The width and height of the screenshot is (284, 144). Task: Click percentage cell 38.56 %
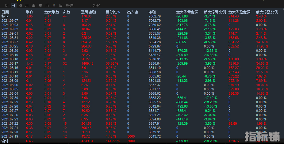112,63
